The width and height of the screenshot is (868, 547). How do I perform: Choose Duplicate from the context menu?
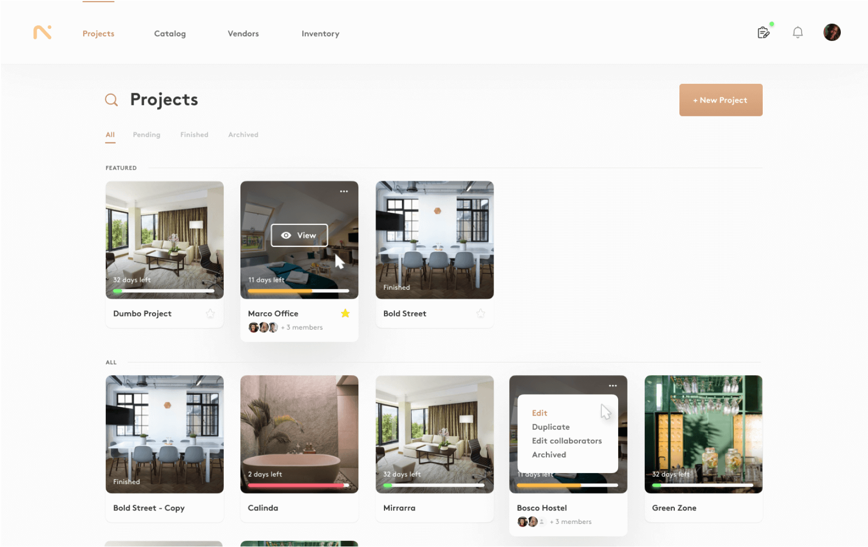551,427
